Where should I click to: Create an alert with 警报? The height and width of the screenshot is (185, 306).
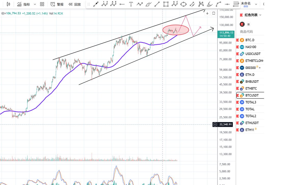(x=57, y=4)
